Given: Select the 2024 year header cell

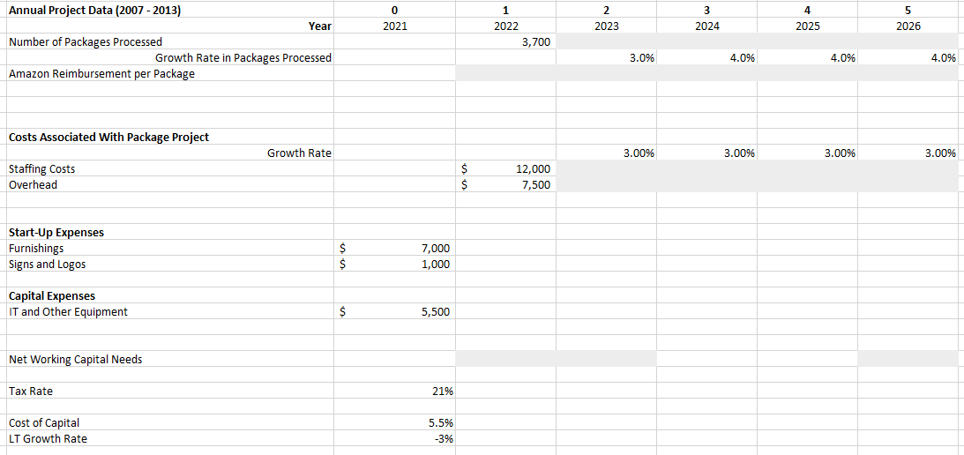Looking at the screenshot, I should point(706,26).
